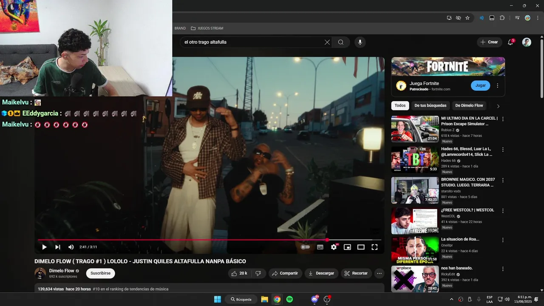Viewport: 544px width, 306px height.
Task: Open the video player settings gear
Action: 334,247
